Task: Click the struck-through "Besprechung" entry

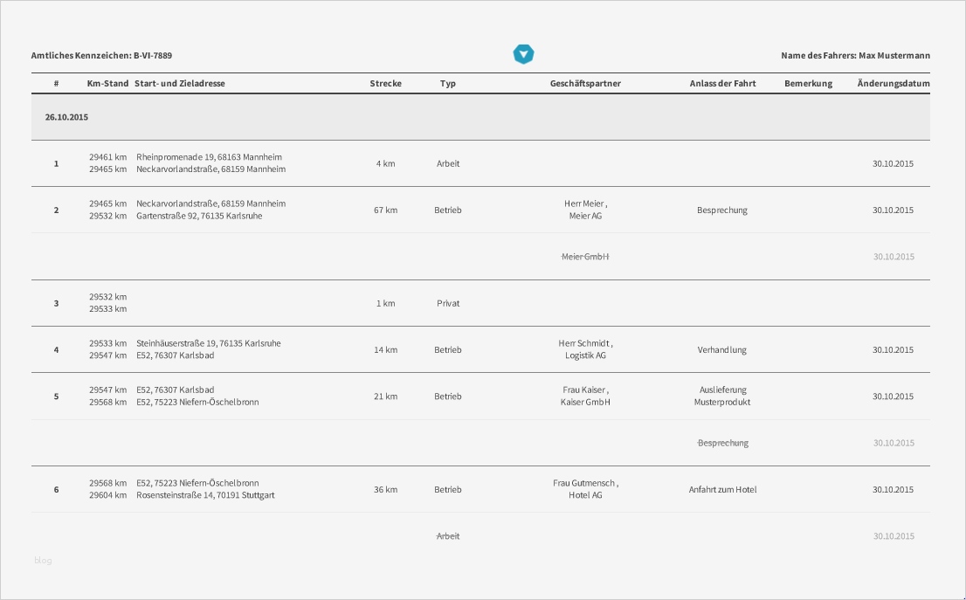Action: click(x=722, y=444)
